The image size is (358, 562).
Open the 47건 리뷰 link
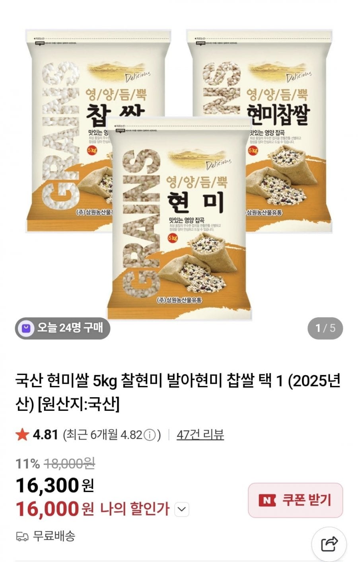click(200, 435)
